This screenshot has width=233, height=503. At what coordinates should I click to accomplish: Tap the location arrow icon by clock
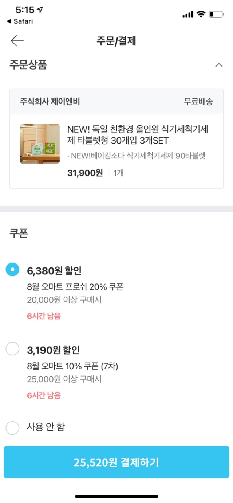tap(40, 10)
